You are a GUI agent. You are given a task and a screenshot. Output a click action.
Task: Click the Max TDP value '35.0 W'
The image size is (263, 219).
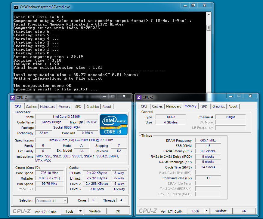[x=91, y=122]
